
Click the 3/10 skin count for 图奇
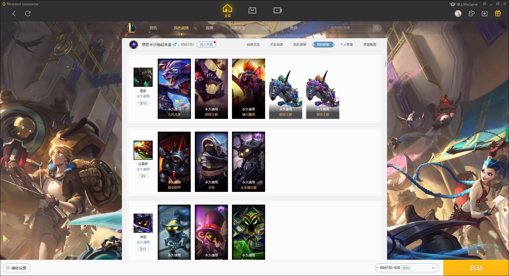143,103
